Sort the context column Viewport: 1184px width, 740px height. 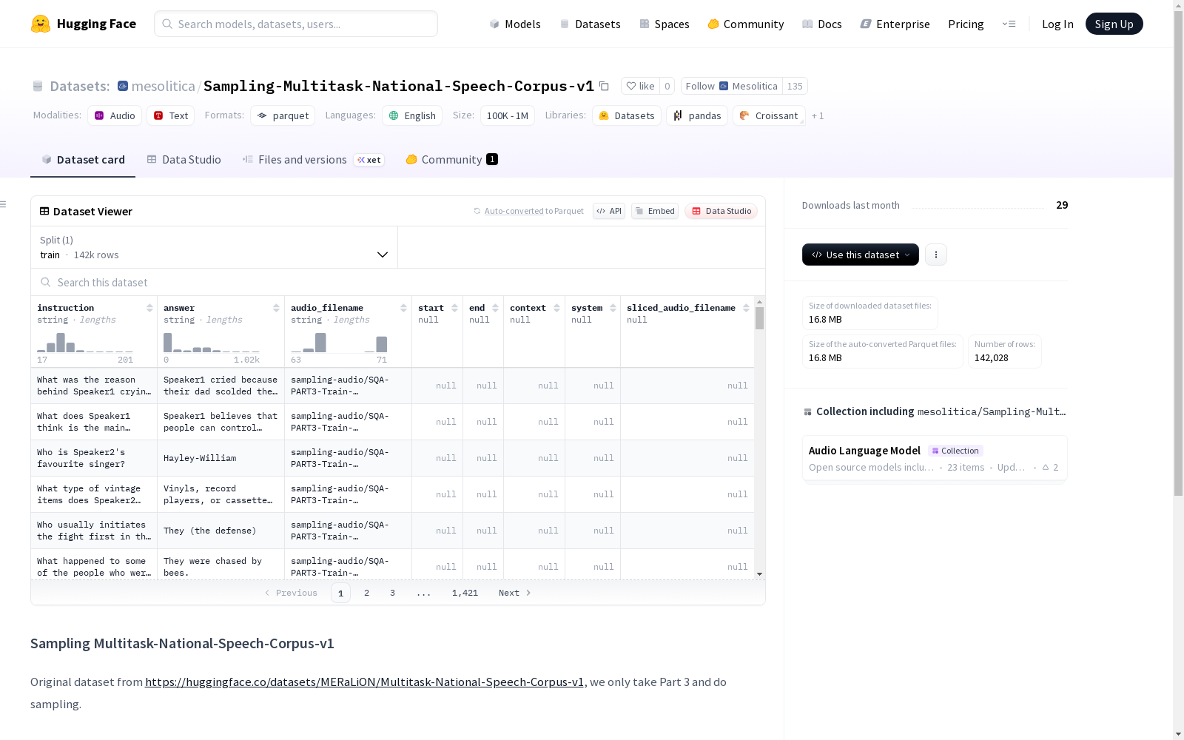(x=556, y=308)
